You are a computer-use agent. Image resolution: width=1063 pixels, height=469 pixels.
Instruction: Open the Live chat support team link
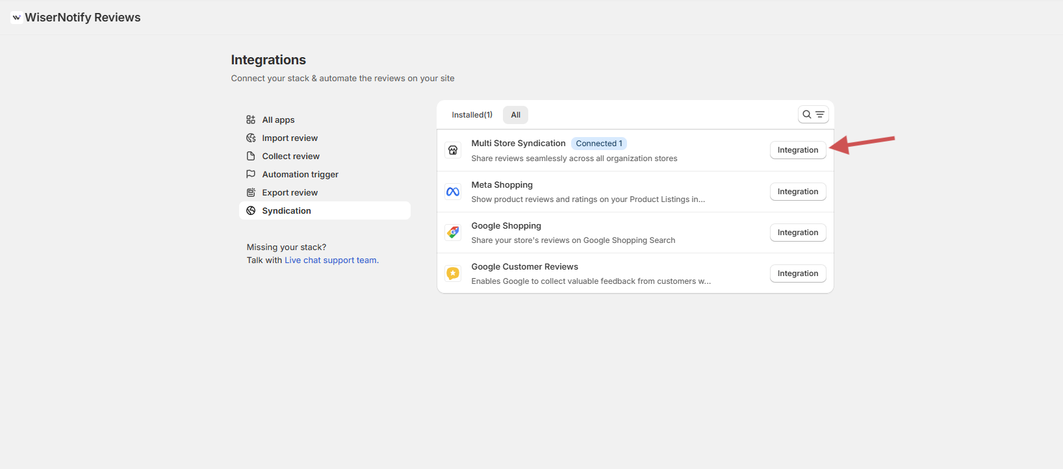coord(331,260)
